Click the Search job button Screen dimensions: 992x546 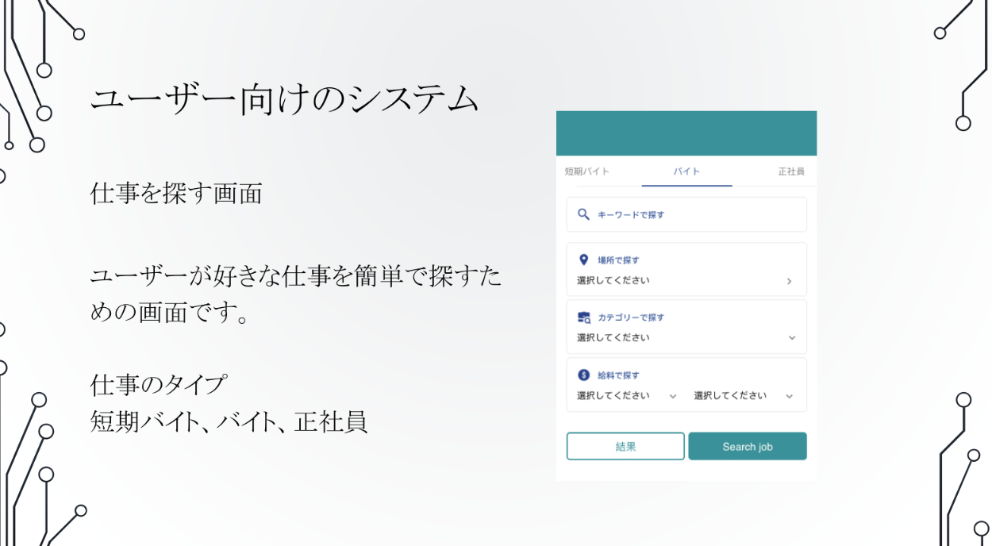(x=747, y=447)
